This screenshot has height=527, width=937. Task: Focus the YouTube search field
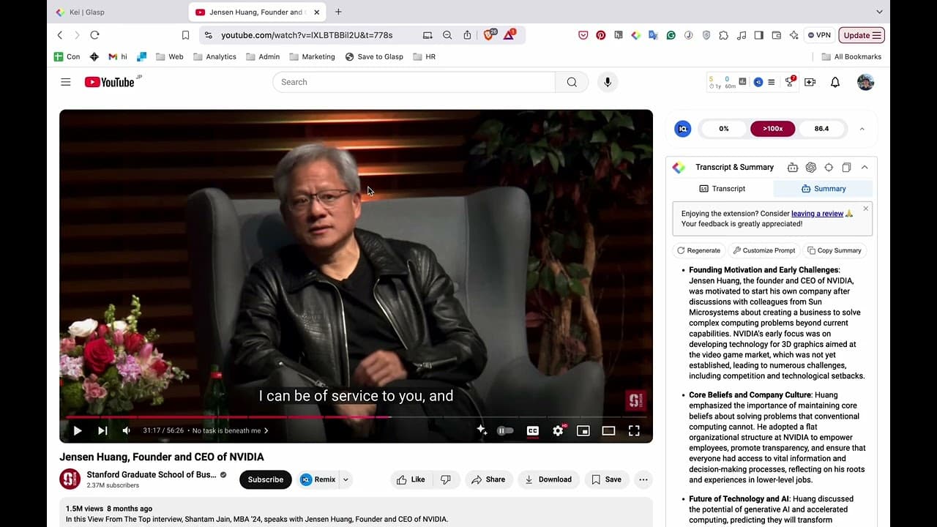[414, 82]
